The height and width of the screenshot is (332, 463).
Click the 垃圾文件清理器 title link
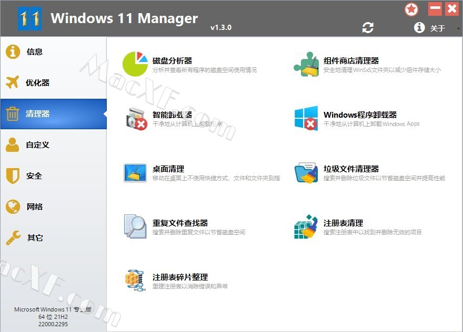pos(351,169)
